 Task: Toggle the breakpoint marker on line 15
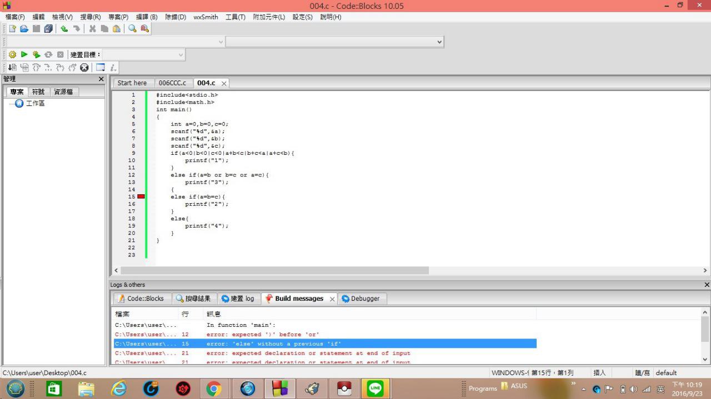click(x=141, y=196)
